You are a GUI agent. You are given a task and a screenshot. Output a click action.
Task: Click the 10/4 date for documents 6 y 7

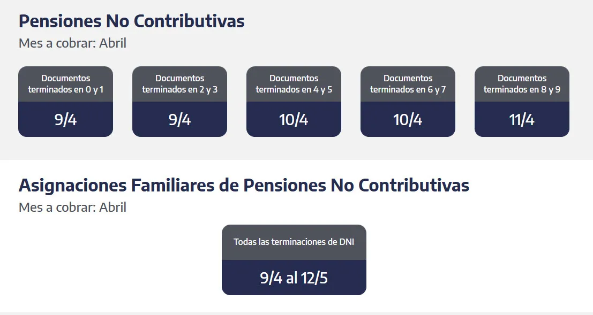tap(408, 120)
